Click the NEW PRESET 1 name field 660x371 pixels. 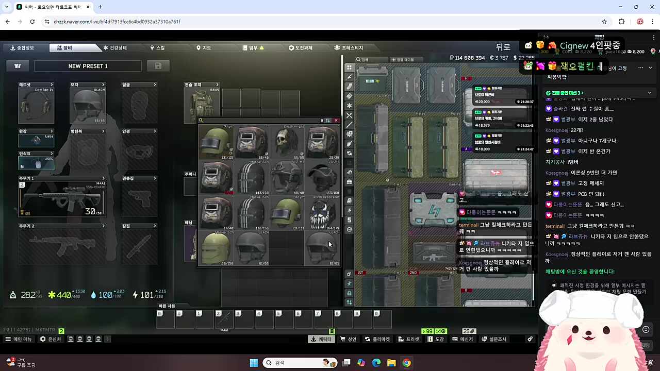tap(88, 66)
